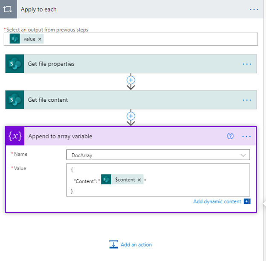Screen dimensions: 266x261
Task: Click SharePoint icon on Get file content
Action: click(x=15, y=100)
